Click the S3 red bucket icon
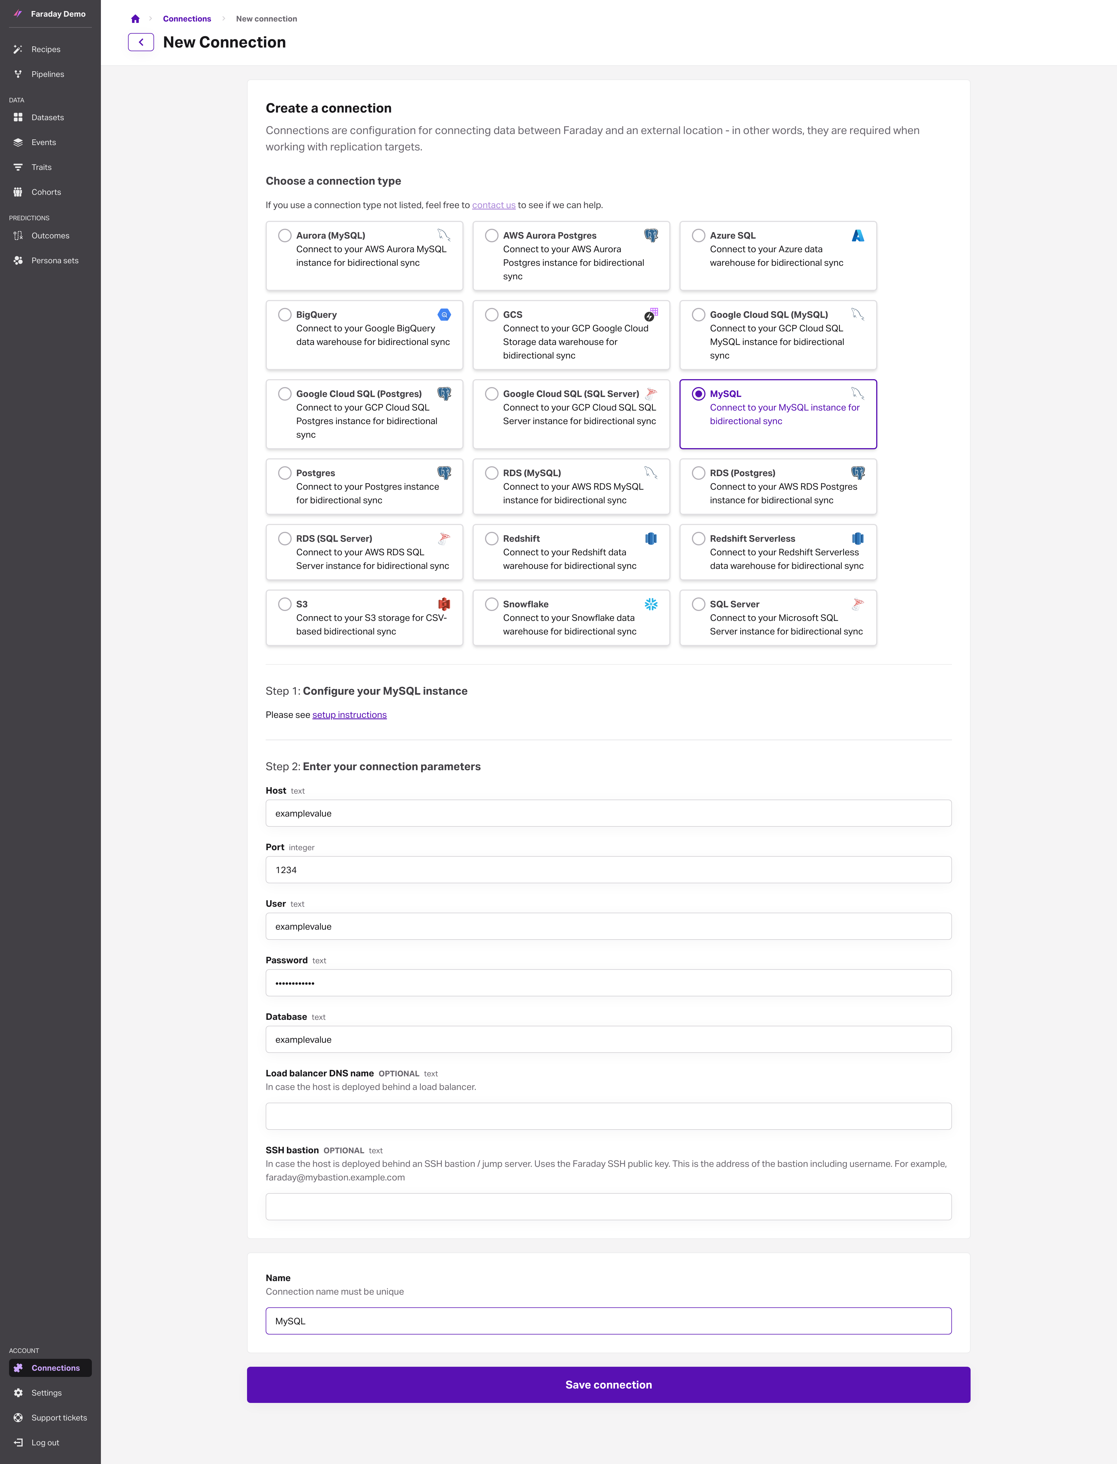This screenshot has height=1464, width=1117. [x=444, y=604]
